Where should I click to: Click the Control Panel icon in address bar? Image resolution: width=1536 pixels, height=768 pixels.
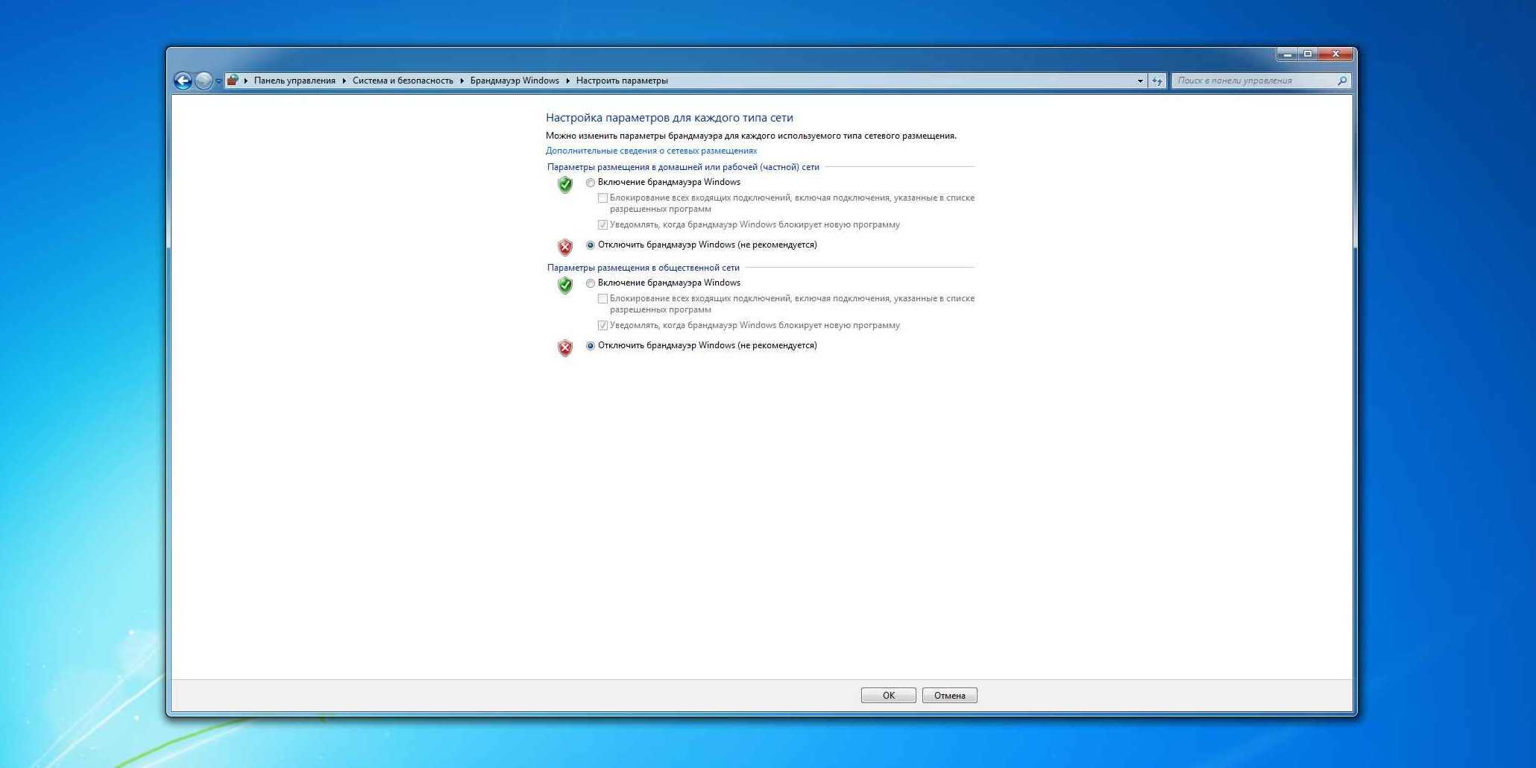click(x=233, y=80)
